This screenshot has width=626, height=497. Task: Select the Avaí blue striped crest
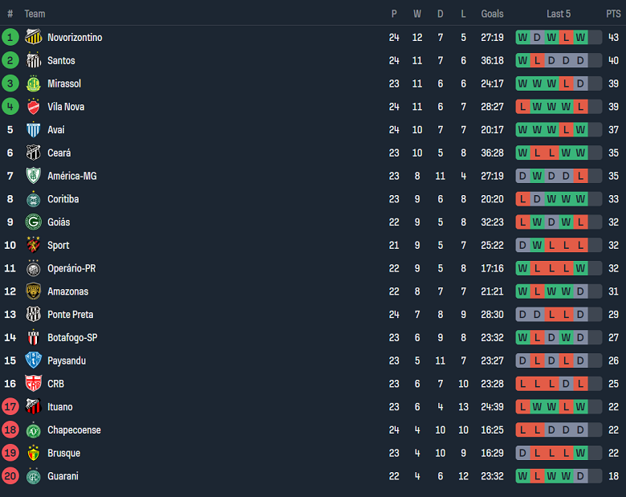[34, 129]
